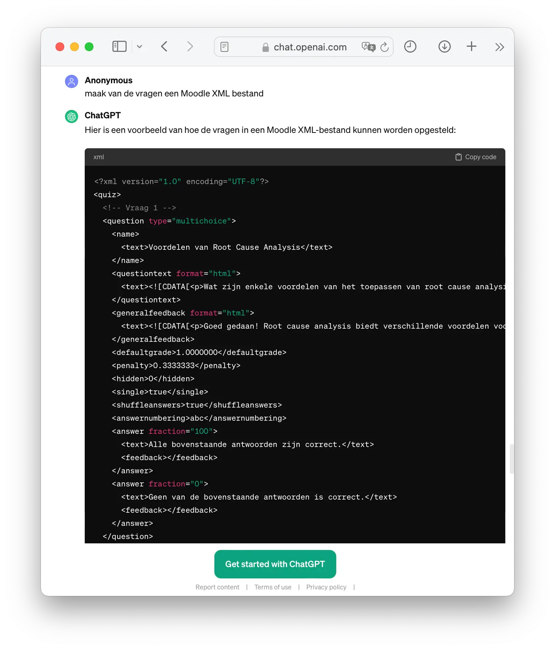The height and width of the screenshot is (650, 555).
Task: Click the page scrollbar thumb at right edge
Action: pos(512,459)
